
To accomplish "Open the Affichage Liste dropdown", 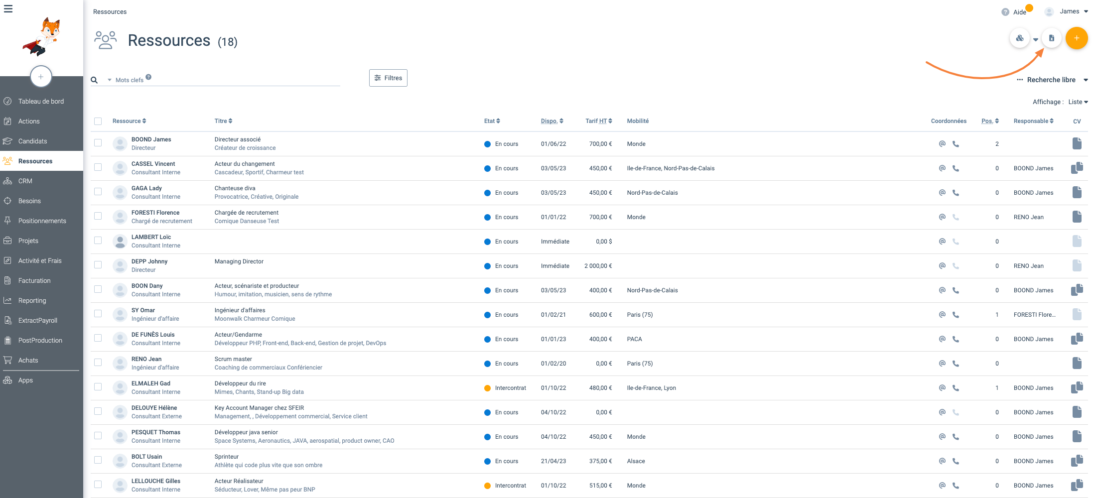I will tap(1078, 102).
